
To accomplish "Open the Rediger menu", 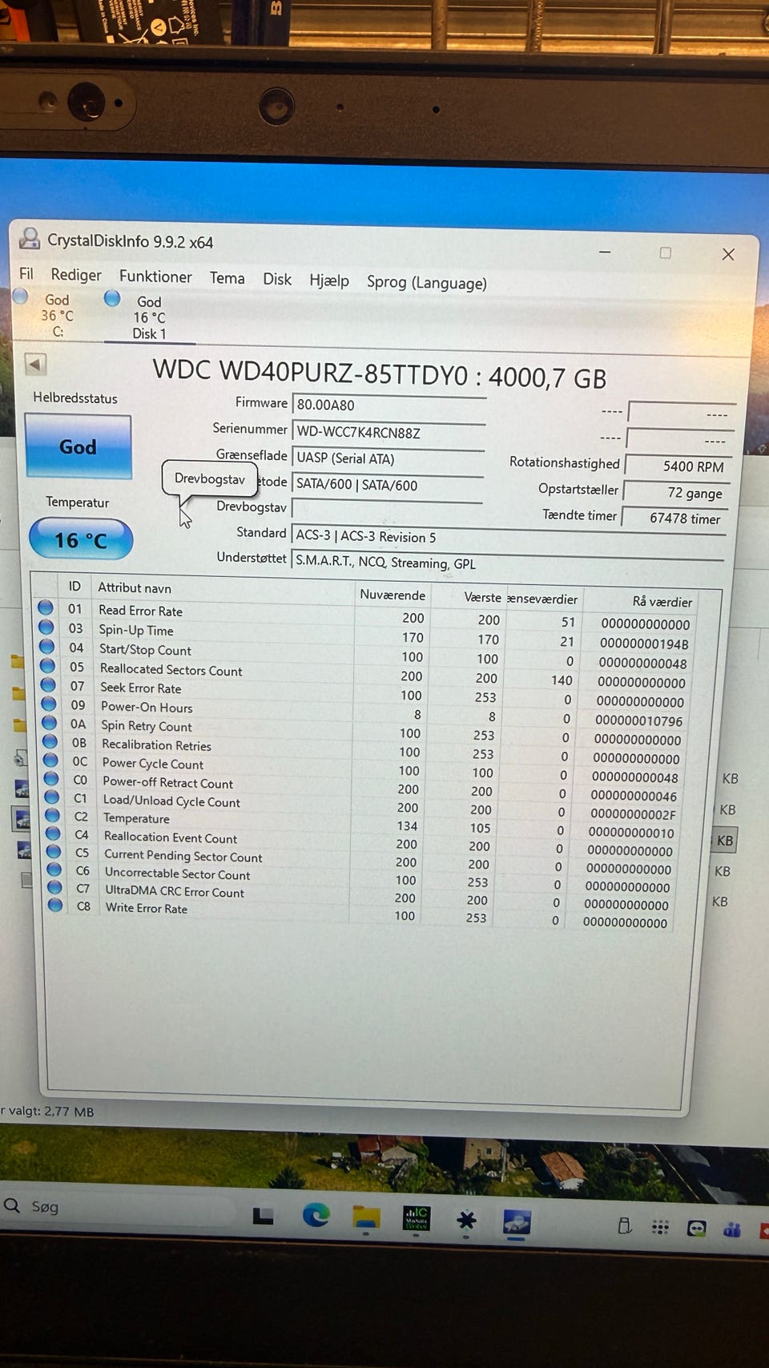I will coord(76,275).
